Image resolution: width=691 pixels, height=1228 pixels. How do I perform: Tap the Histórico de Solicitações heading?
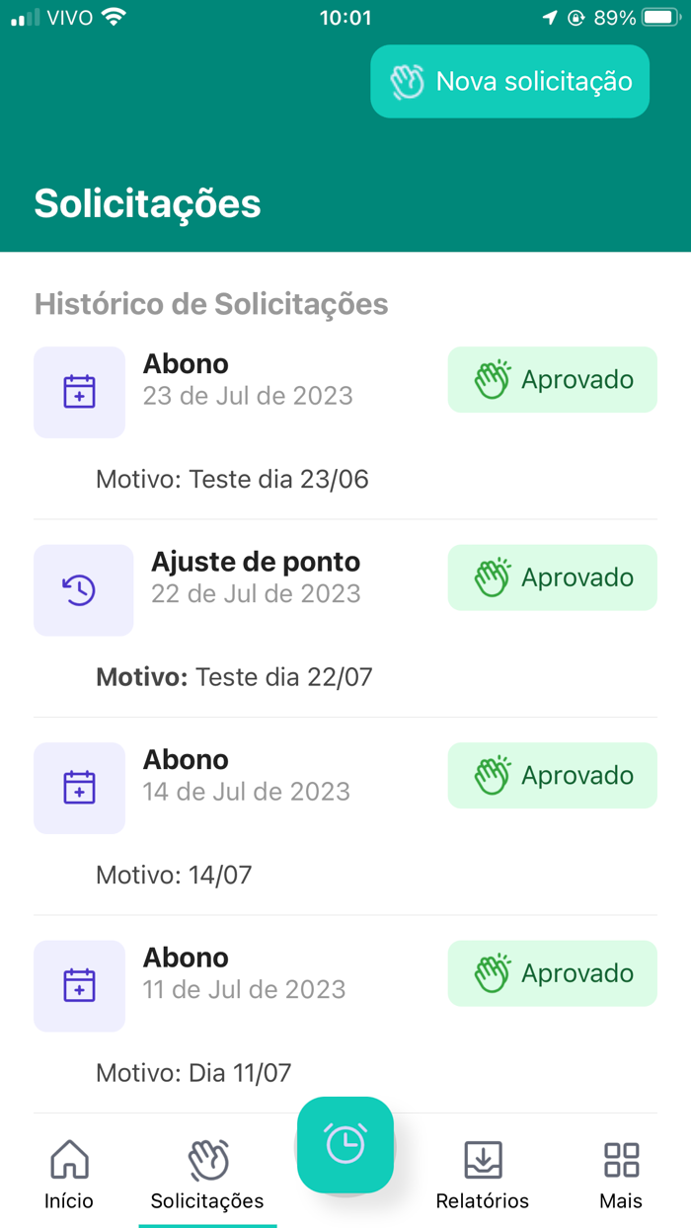click(x=212, y=304)
